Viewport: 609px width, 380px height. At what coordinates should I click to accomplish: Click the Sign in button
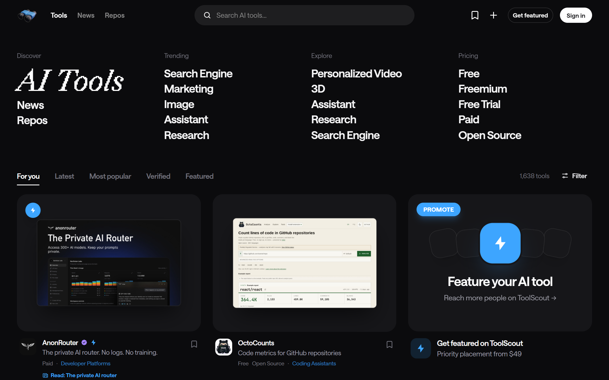click(576, 15)
